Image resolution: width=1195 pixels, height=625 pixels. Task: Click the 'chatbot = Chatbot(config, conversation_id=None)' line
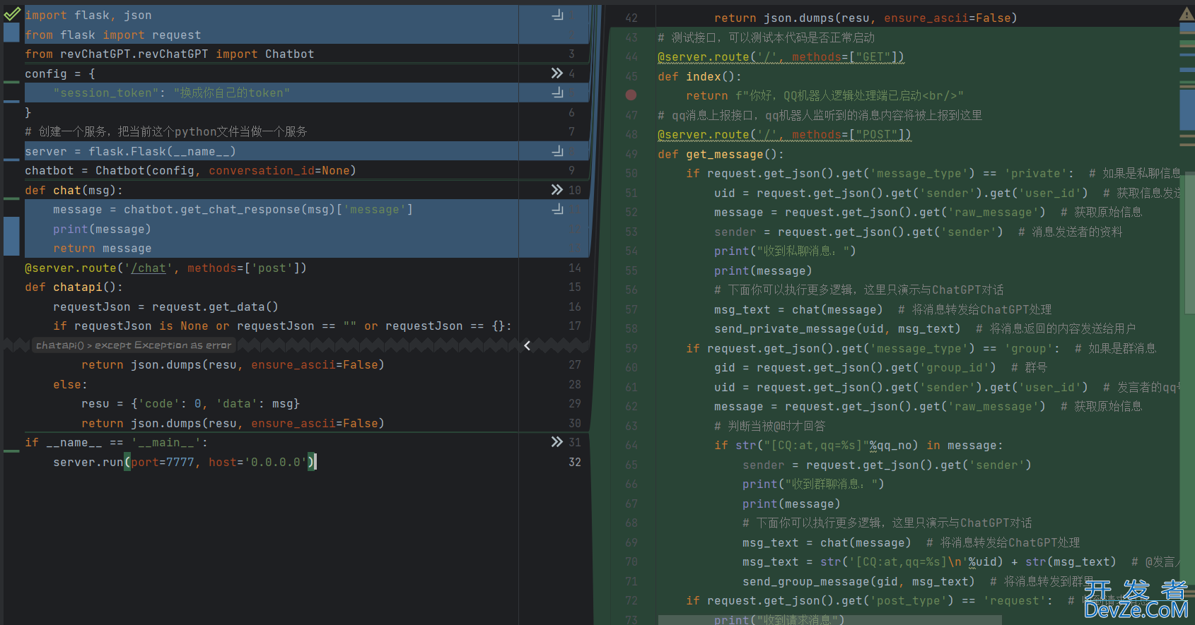pyautogui.click(x=190, y=170)
